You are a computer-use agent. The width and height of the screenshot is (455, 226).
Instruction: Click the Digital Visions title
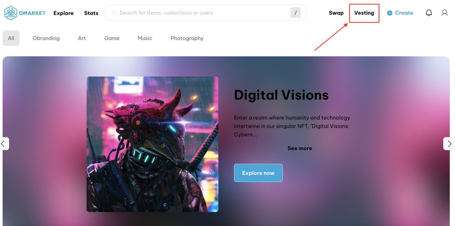(281, 95)
